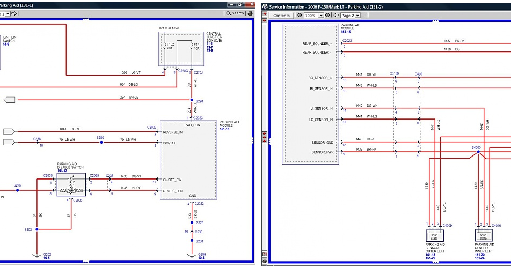This screenshot has height=268, width=511.
Task: Click the S4000 splice label
Action: [476, 148]
